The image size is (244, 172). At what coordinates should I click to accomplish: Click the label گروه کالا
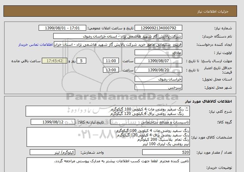point(225,122)
